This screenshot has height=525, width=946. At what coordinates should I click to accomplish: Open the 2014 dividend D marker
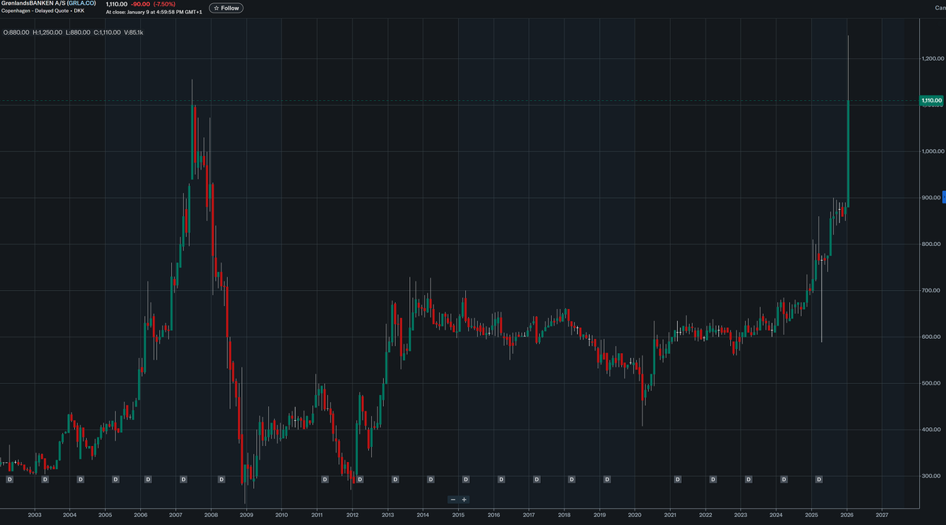pyautogui.click(x=430, y=478)
